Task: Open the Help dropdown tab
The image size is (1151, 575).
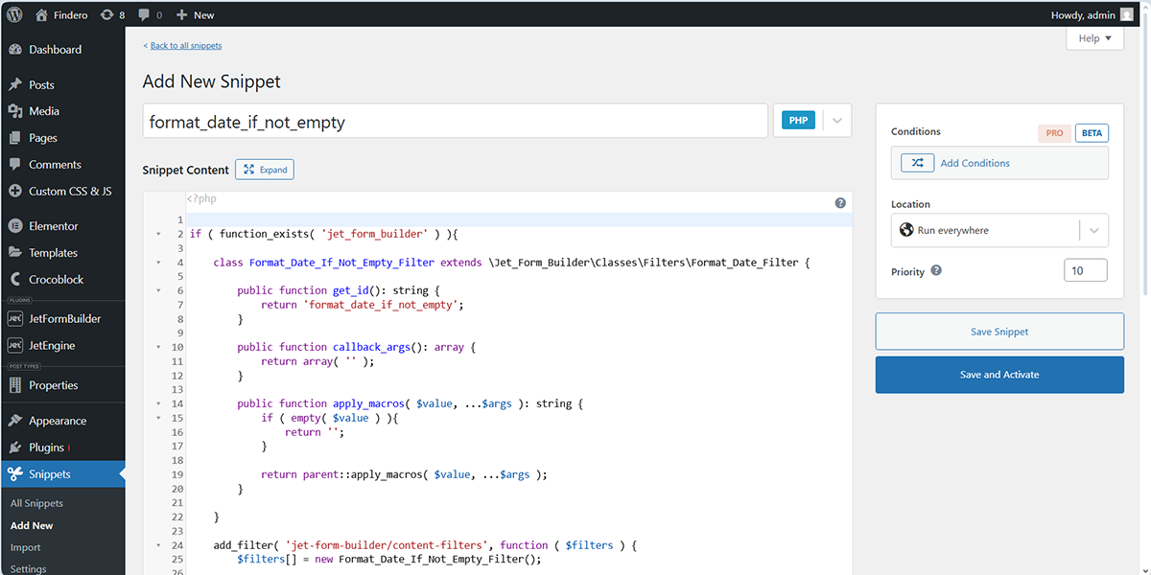Action: (1094, 38)
